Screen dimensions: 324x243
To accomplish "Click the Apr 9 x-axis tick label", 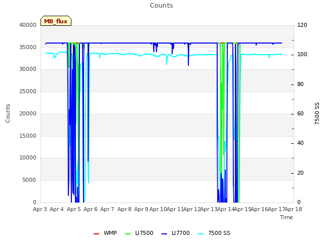I will [141, 209].
